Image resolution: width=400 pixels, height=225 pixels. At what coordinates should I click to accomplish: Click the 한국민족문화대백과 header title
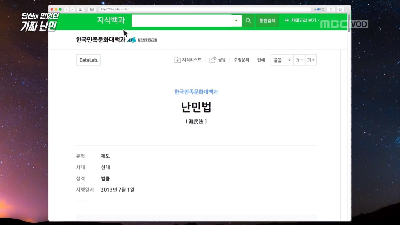click(x=101, y=40)
